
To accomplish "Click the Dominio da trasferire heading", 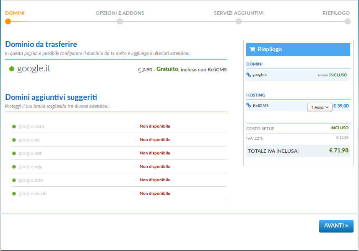I will (41, 44).
